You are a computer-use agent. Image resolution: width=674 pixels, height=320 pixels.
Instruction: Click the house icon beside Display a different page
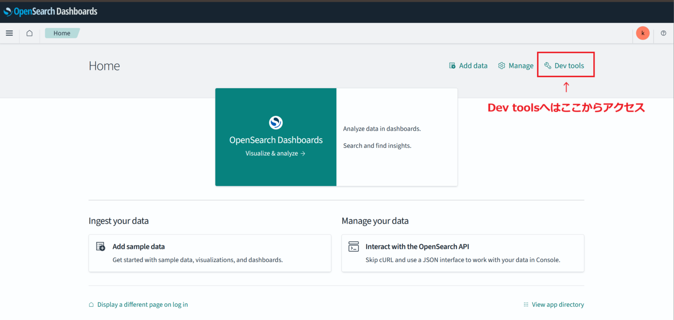91,304
